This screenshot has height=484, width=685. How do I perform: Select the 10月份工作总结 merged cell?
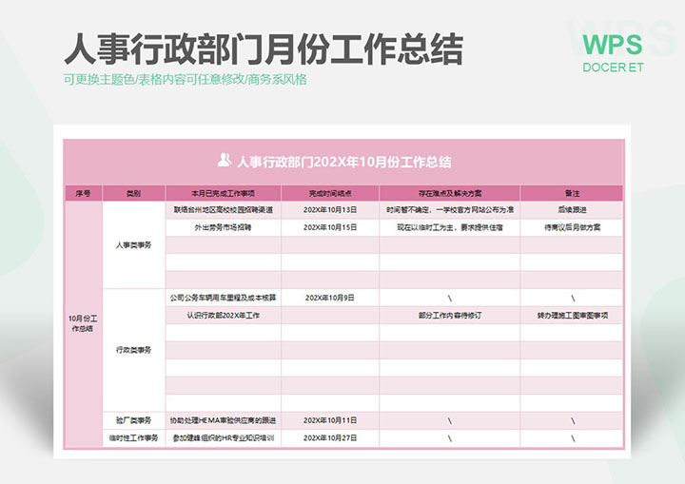(83, 322)
